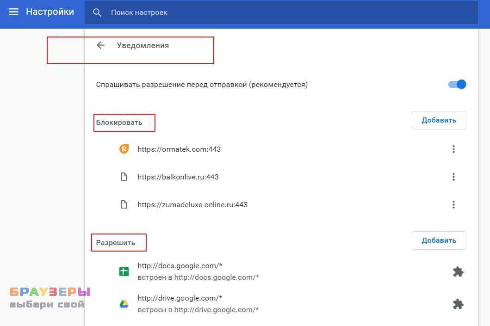Click the balkonlive.ru page icon

[124, 177]
